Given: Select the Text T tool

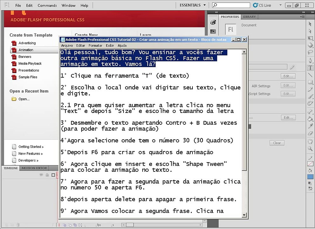Looking at the screenshot, I should tap(310, 68).
